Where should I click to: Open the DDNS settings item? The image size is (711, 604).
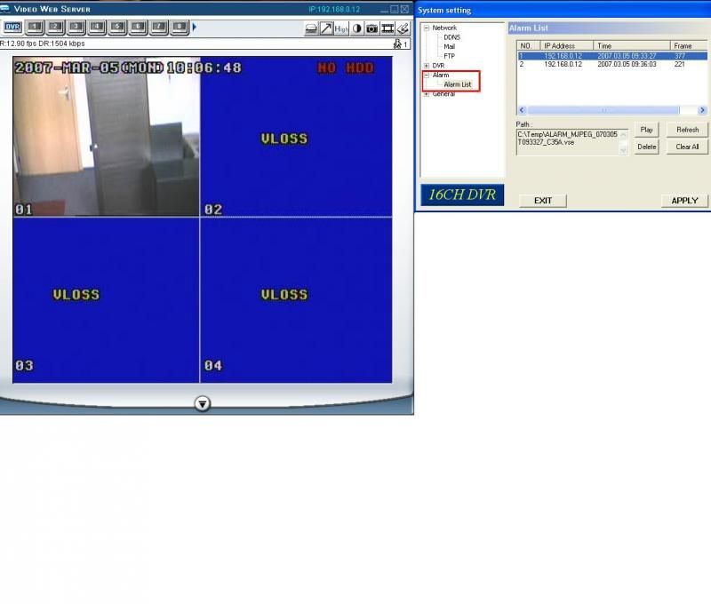click(451, 37)
